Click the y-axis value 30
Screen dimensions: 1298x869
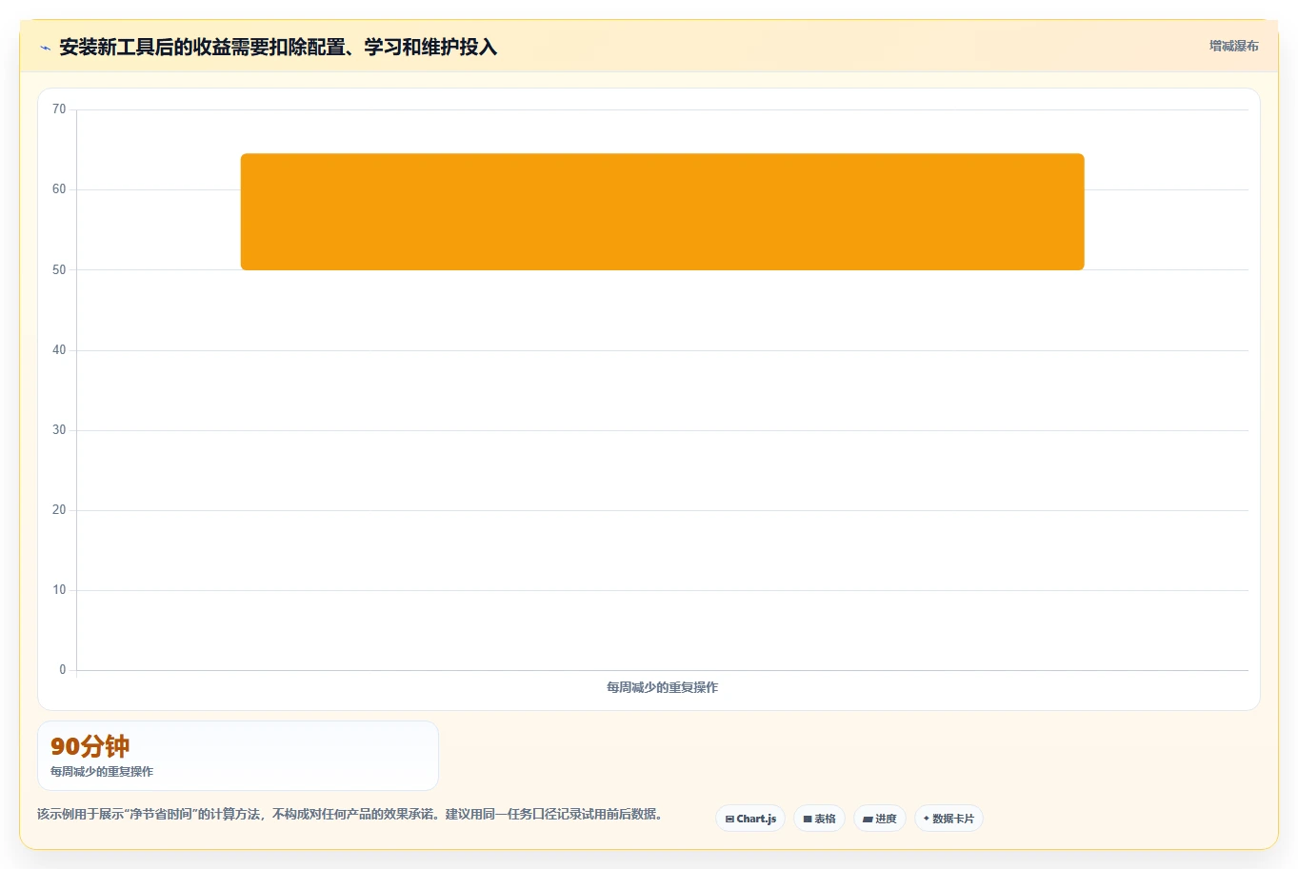point(59,430)
